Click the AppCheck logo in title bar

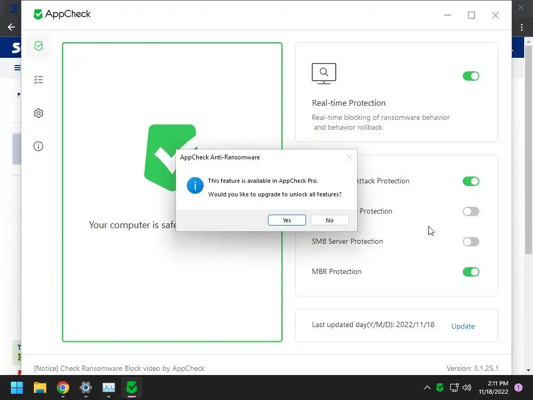point(62,14)
